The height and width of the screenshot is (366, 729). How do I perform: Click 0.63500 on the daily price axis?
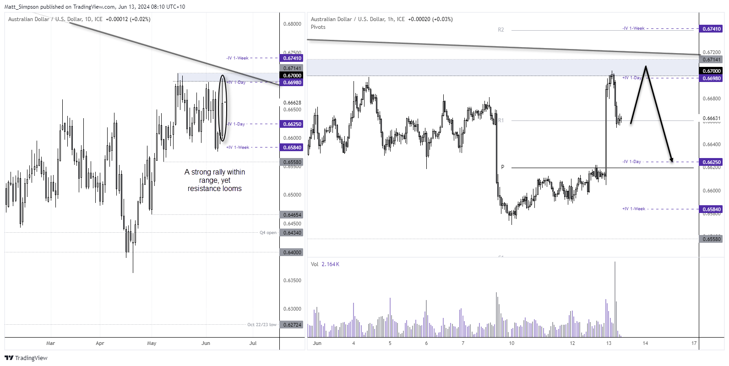[292, 280]
